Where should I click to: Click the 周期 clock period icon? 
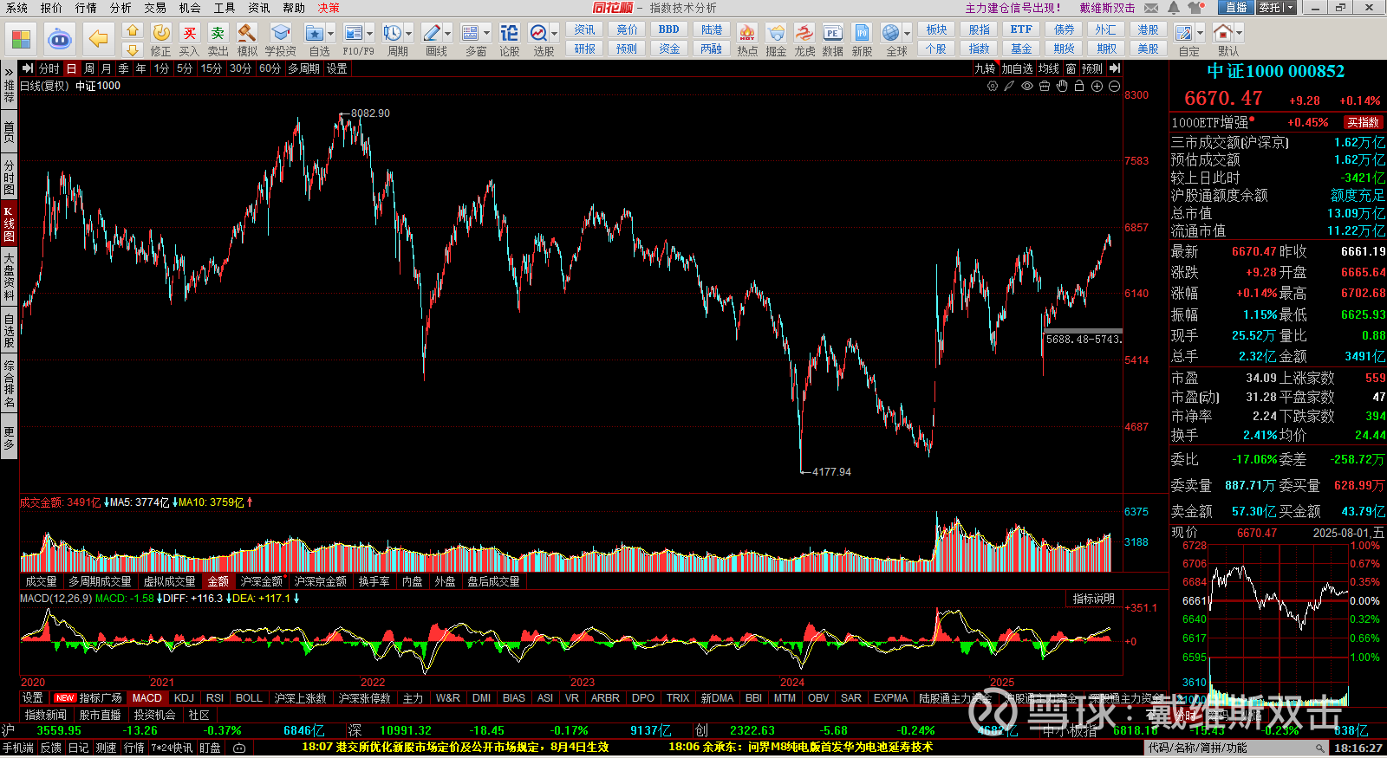(x=393, y=33)
